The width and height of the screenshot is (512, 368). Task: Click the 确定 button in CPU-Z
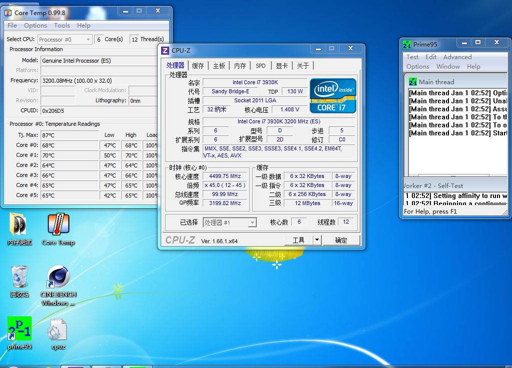pyautogui.click(x=341, y=240)
